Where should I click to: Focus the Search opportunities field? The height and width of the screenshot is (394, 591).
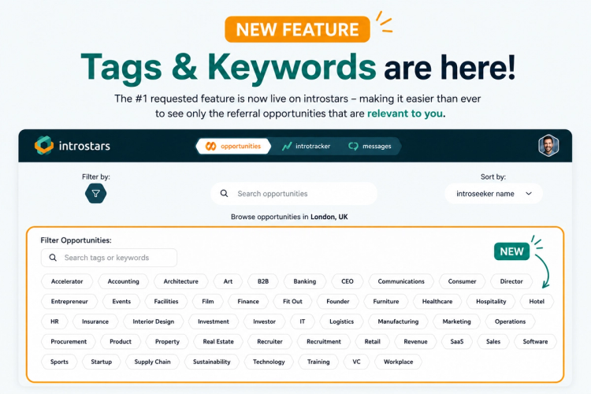[294, 194]
